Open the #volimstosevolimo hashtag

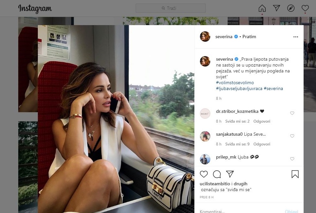point(235,83)
